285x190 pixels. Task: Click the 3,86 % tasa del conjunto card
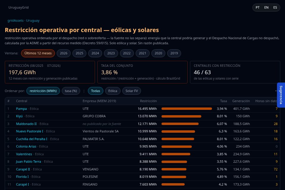click(142, 72)
